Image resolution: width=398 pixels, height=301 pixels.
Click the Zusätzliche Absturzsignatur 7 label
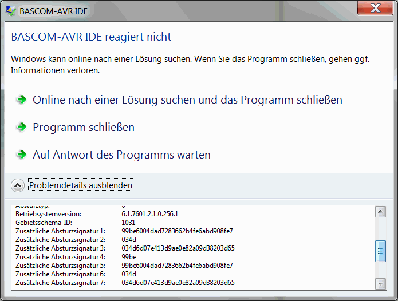click(x=60, y=283)
